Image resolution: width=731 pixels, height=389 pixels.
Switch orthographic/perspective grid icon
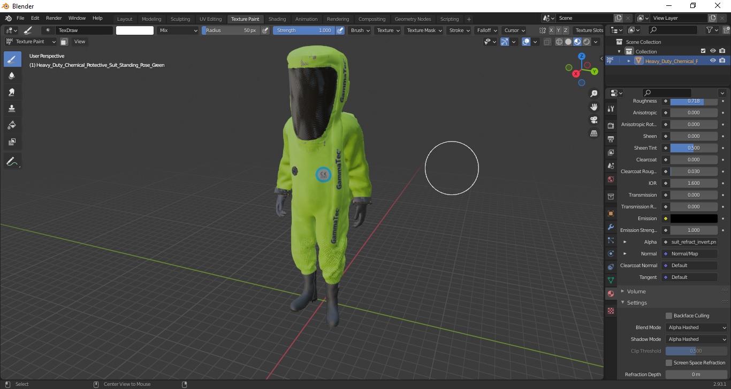coord(593,133)
